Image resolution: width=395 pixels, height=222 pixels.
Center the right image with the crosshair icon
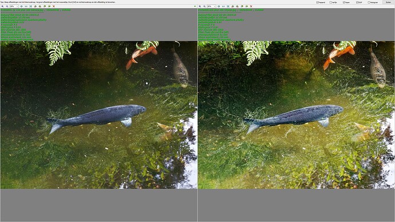click(219, 6)
